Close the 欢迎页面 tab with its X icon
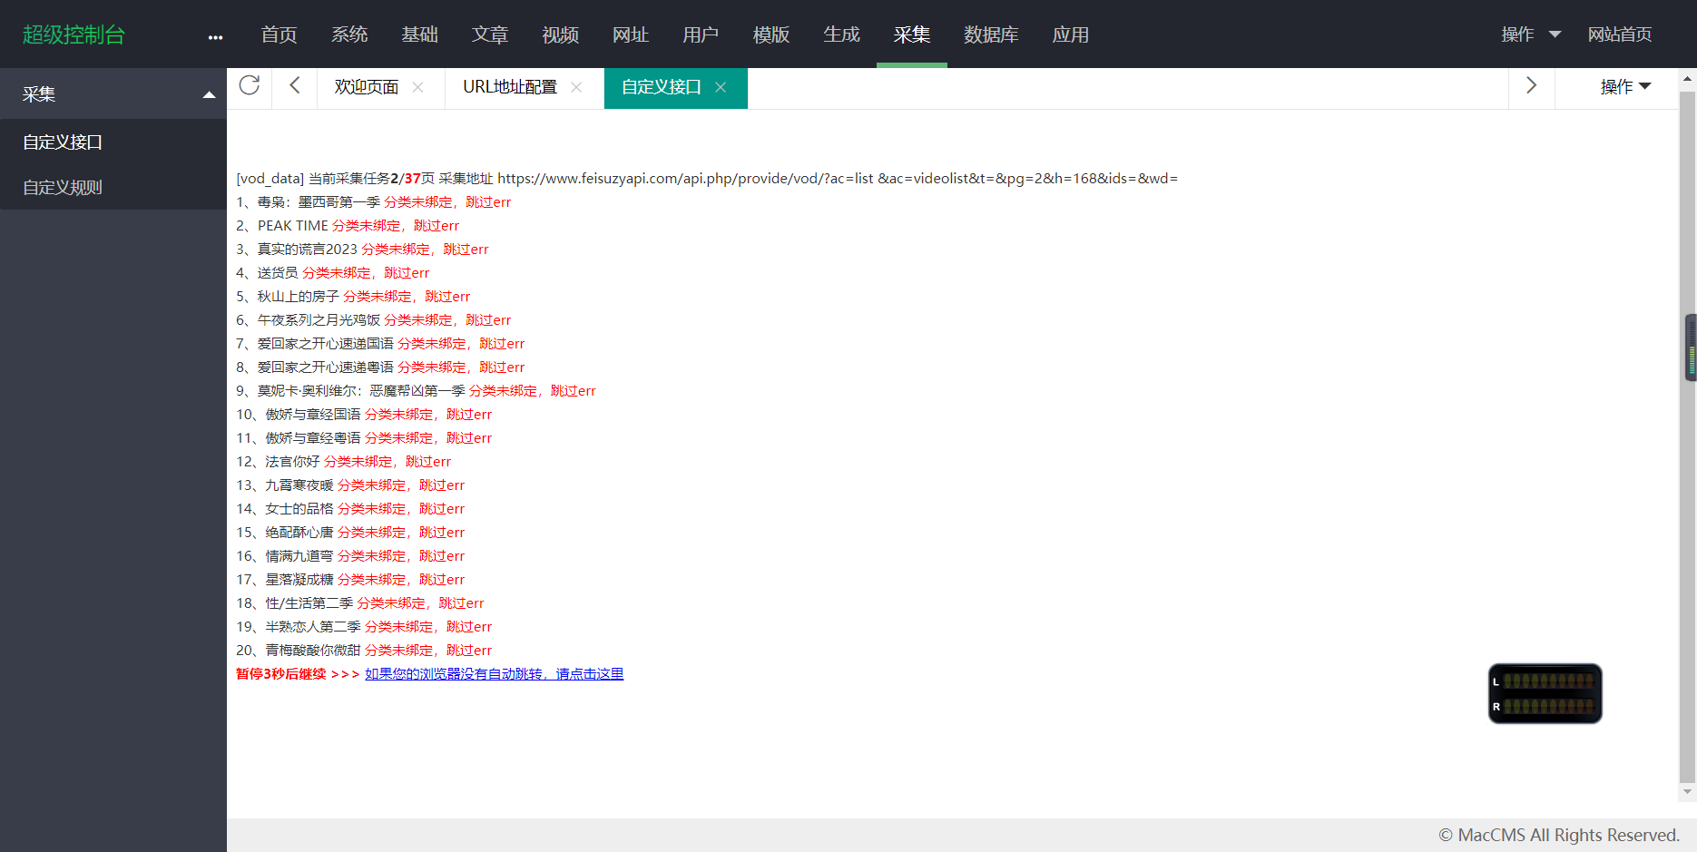Screen dimensions: 1697x852 click(417, 87)
